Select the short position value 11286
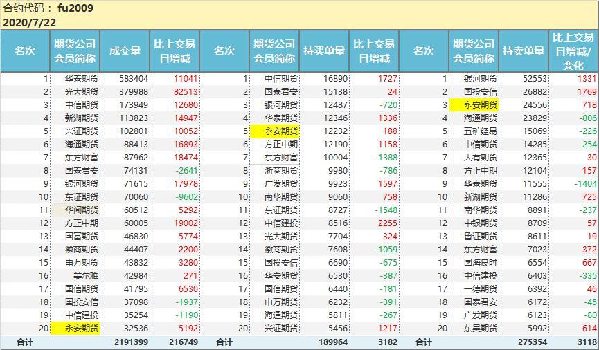The height and width of the screenshot is (350, 599). pos(535,197)
